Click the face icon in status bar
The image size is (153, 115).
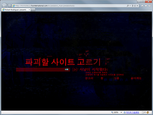coord(147,112)
